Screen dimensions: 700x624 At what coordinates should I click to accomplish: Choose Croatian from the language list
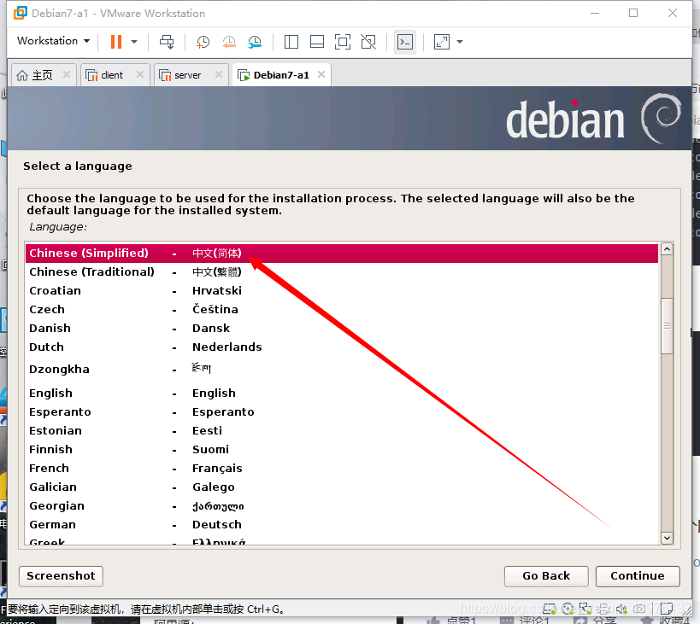(342, 290)
